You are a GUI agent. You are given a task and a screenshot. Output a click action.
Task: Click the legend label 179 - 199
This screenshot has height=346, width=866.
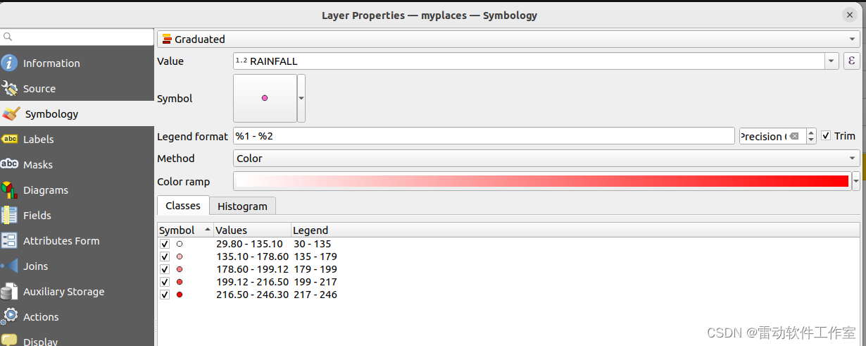[315, 269]
